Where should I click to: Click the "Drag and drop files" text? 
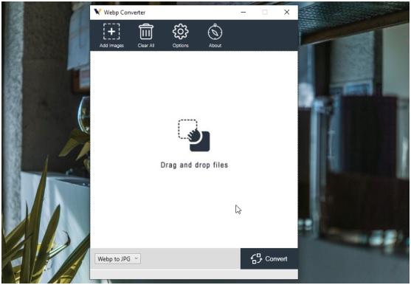click(194, 165)
